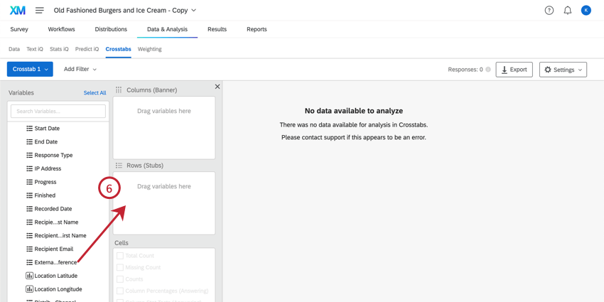This screenshot has height=302, width=604.
Task: Toggle the Total Count checkbox
Action: click(120, 256)
